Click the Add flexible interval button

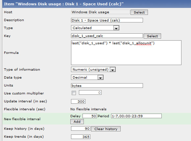point(77,122)
